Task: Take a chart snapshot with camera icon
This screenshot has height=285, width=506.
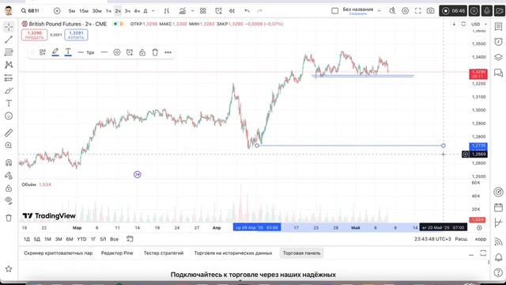Action: point(430,11)
